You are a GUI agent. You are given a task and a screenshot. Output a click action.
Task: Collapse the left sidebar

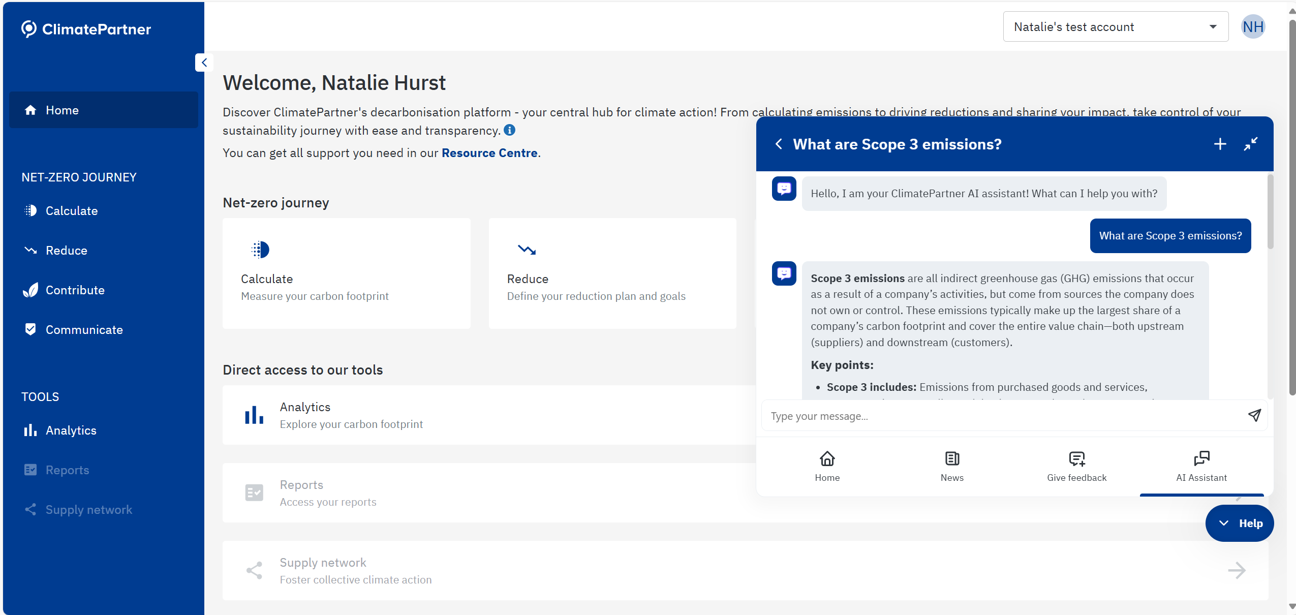click(x=204, y=63)
